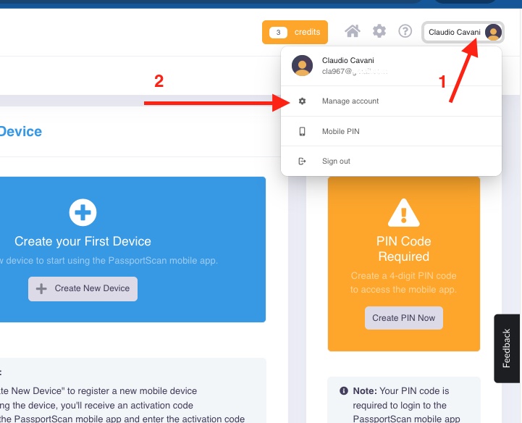Click the warning triangle icon

coord(403,213)
